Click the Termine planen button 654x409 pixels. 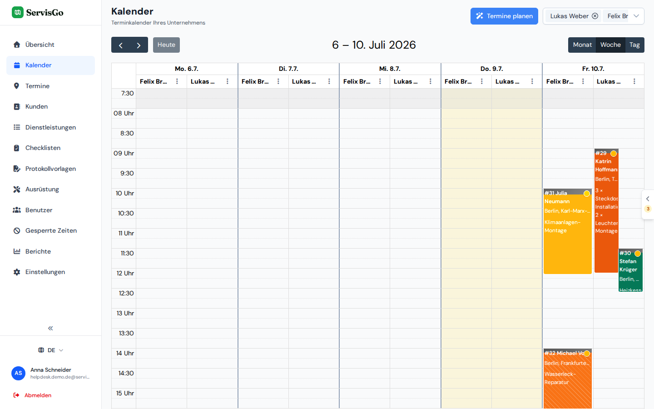tap(504, 16)
